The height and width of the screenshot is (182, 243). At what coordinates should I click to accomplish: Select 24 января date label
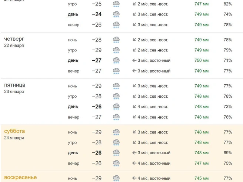14,138
